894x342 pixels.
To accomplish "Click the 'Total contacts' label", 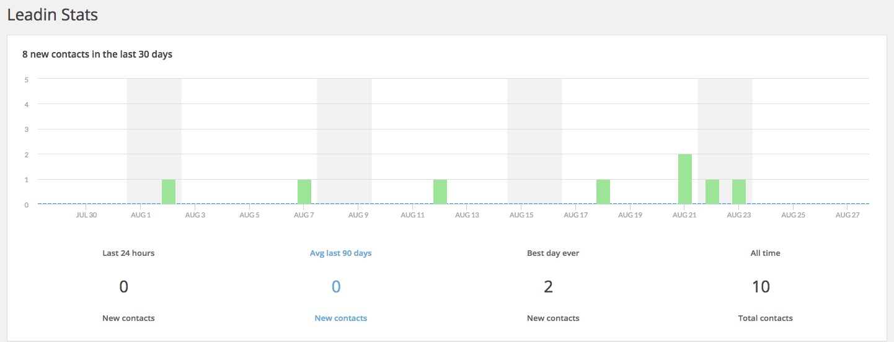I will (x=765, y=318).
